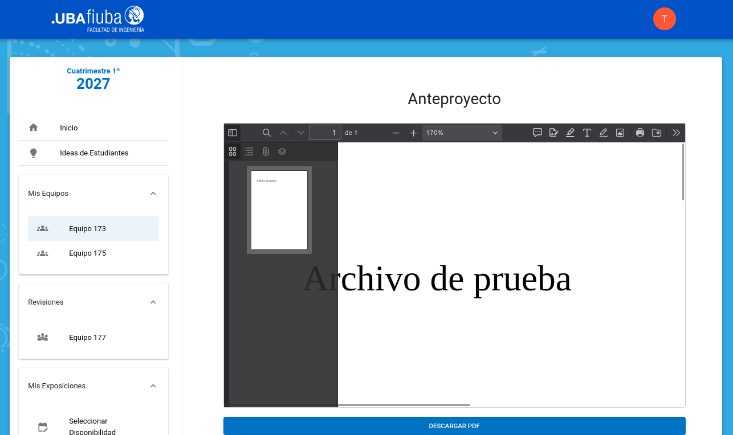
Task: Select the draw/ink pen tool
Action: 604,133
